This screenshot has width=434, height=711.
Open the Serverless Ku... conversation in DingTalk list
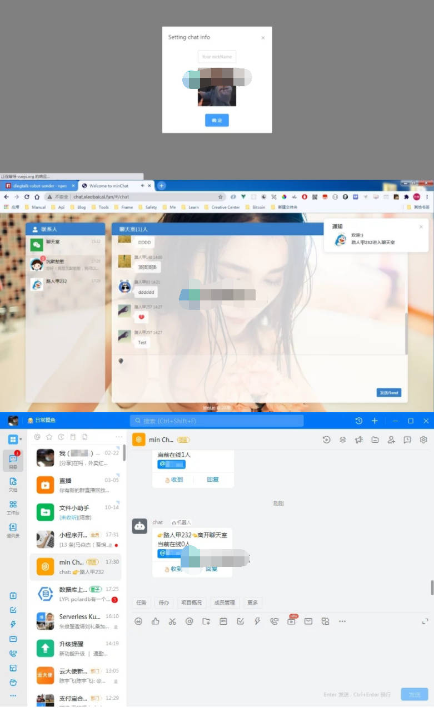click(x=75, y=621)
